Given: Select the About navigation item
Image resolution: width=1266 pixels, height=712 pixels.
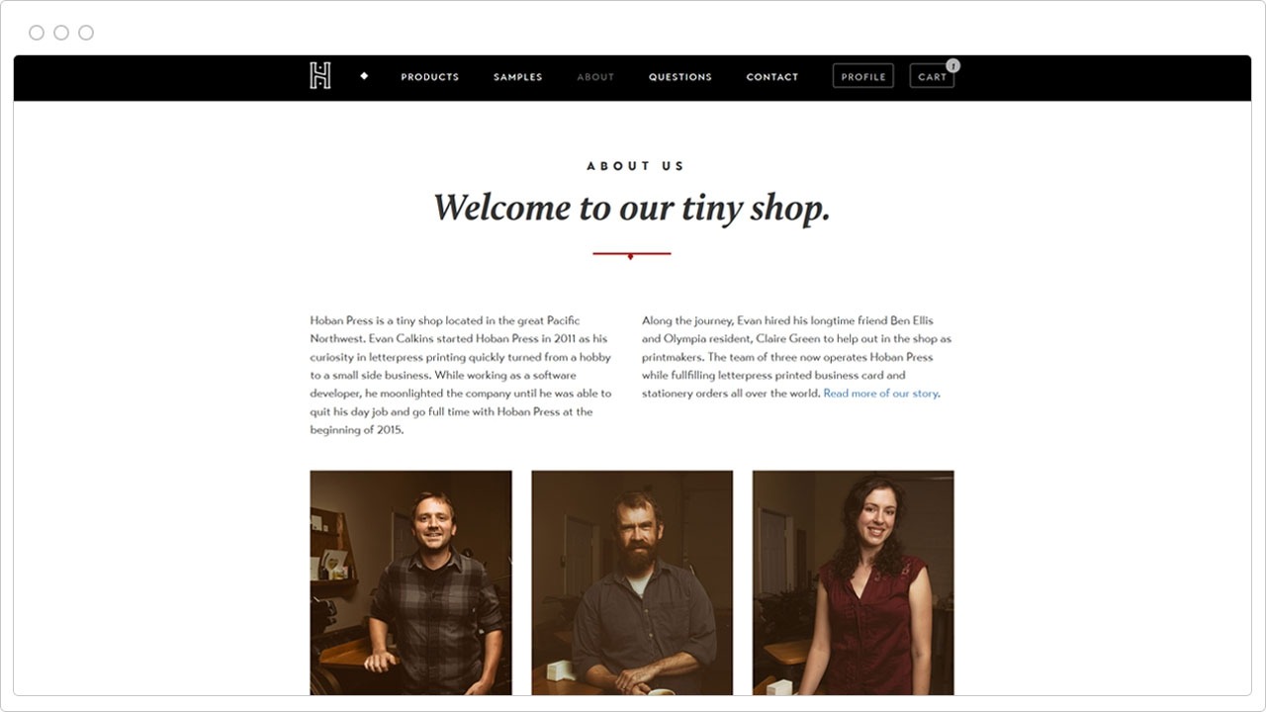Looking at the screenshot, I should [x=595, y=77].
